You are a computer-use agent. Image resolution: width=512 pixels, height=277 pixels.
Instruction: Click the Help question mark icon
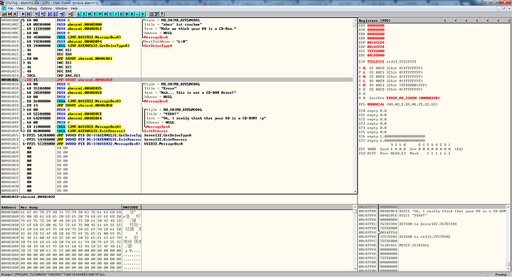coord(162,14)
